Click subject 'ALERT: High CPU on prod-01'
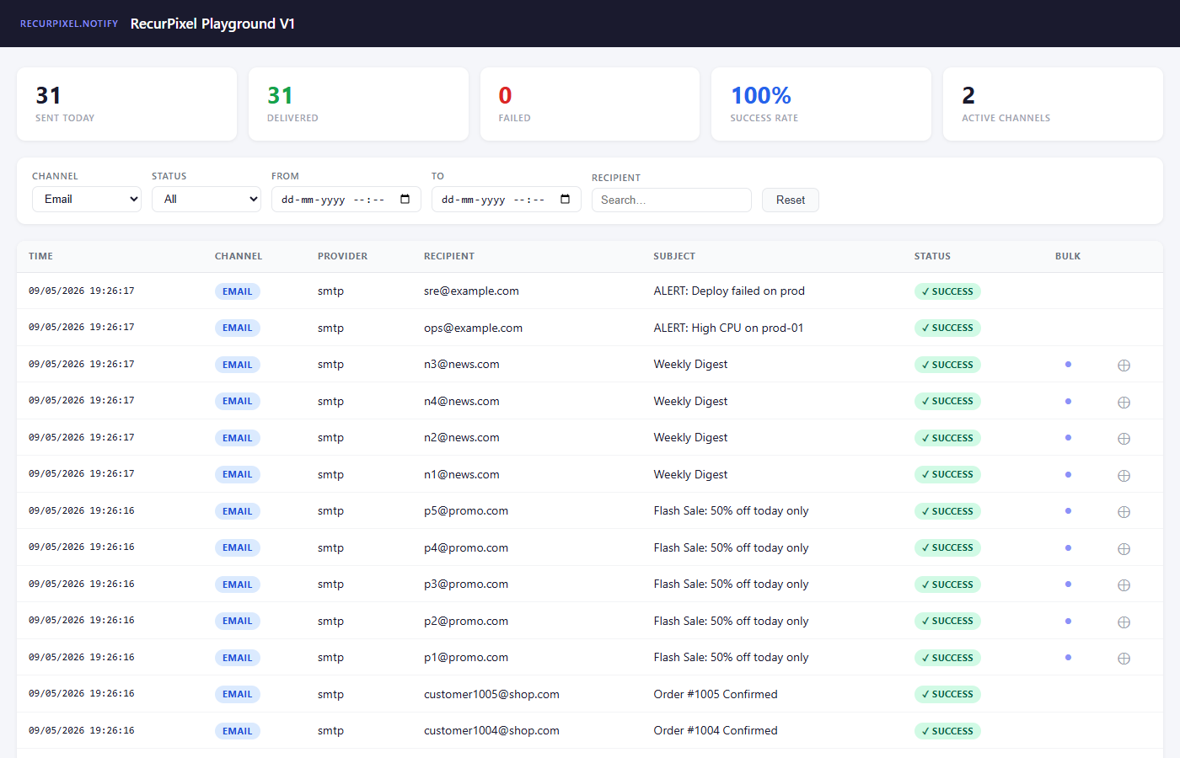Screen dimensions: 1180x758 pyautogui.click(x=728, y=328)
